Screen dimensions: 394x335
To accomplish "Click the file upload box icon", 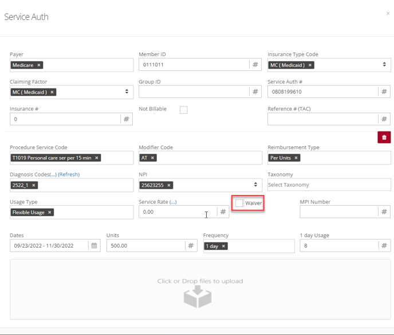I will [198, 297].
